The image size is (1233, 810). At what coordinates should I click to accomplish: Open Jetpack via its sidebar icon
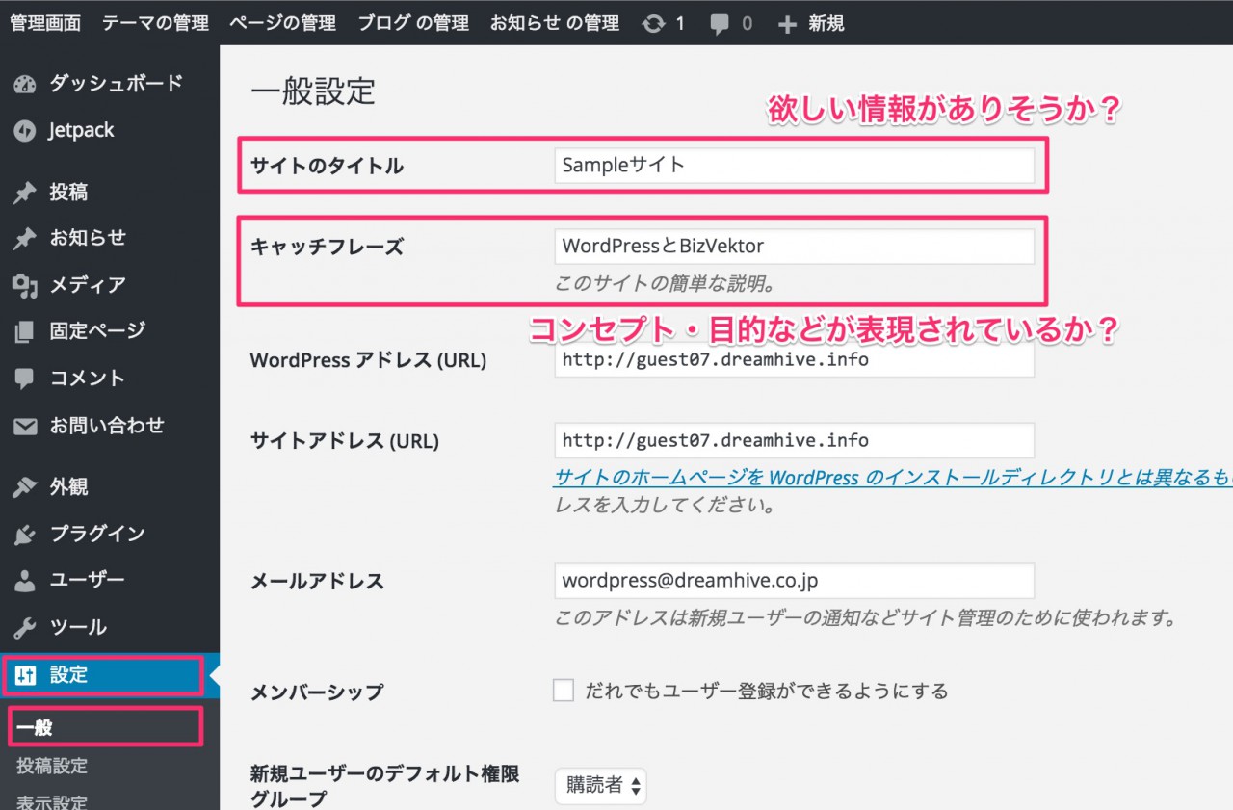click(25, 131)
